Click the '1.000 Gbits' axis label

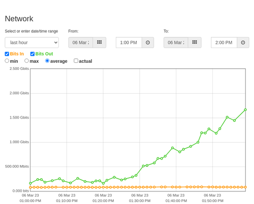(19, 142)
